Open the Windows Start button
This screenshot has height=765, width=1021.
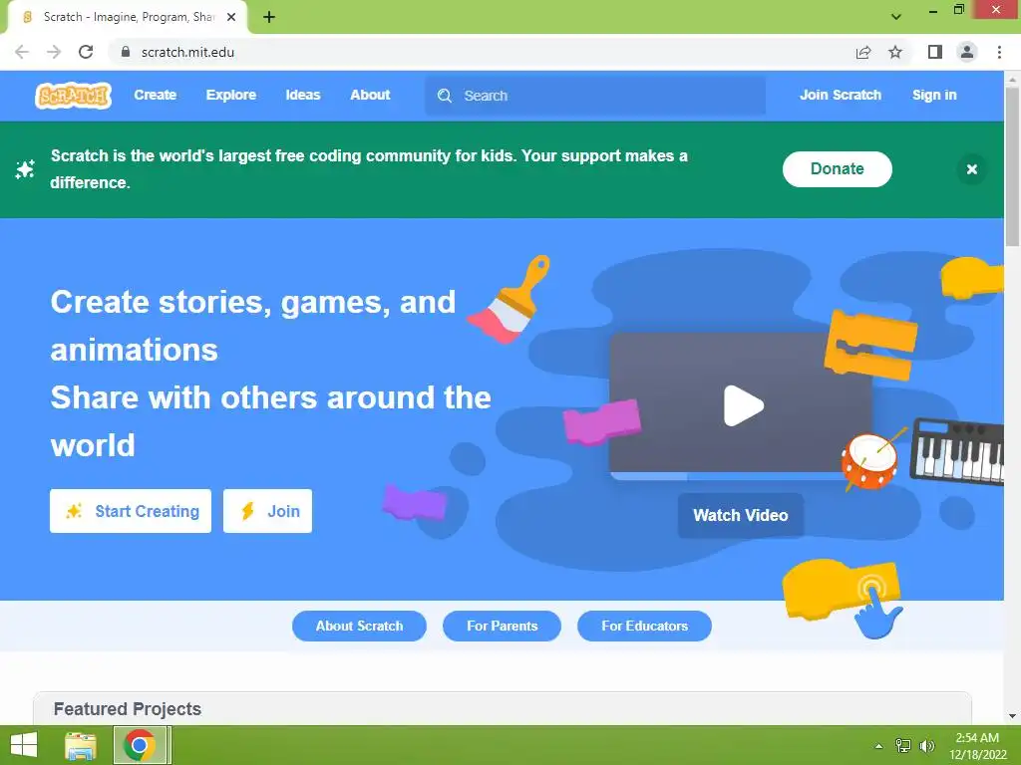[24, 745]
